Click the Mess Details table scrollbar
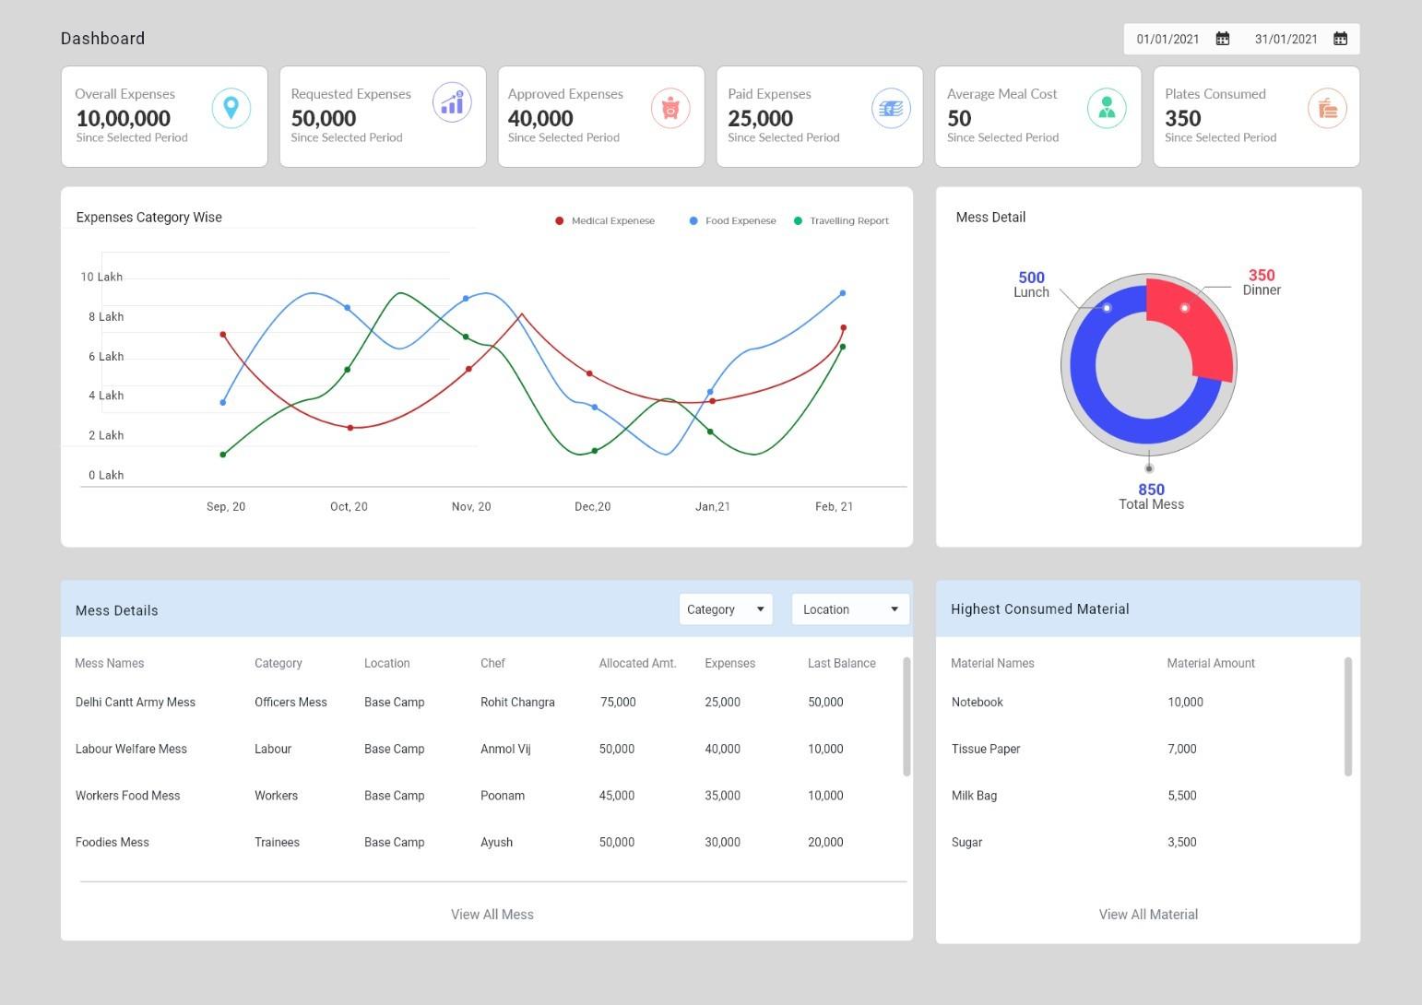The image size is (1422, 1005). pyautogui.click(x=907, y=716)
